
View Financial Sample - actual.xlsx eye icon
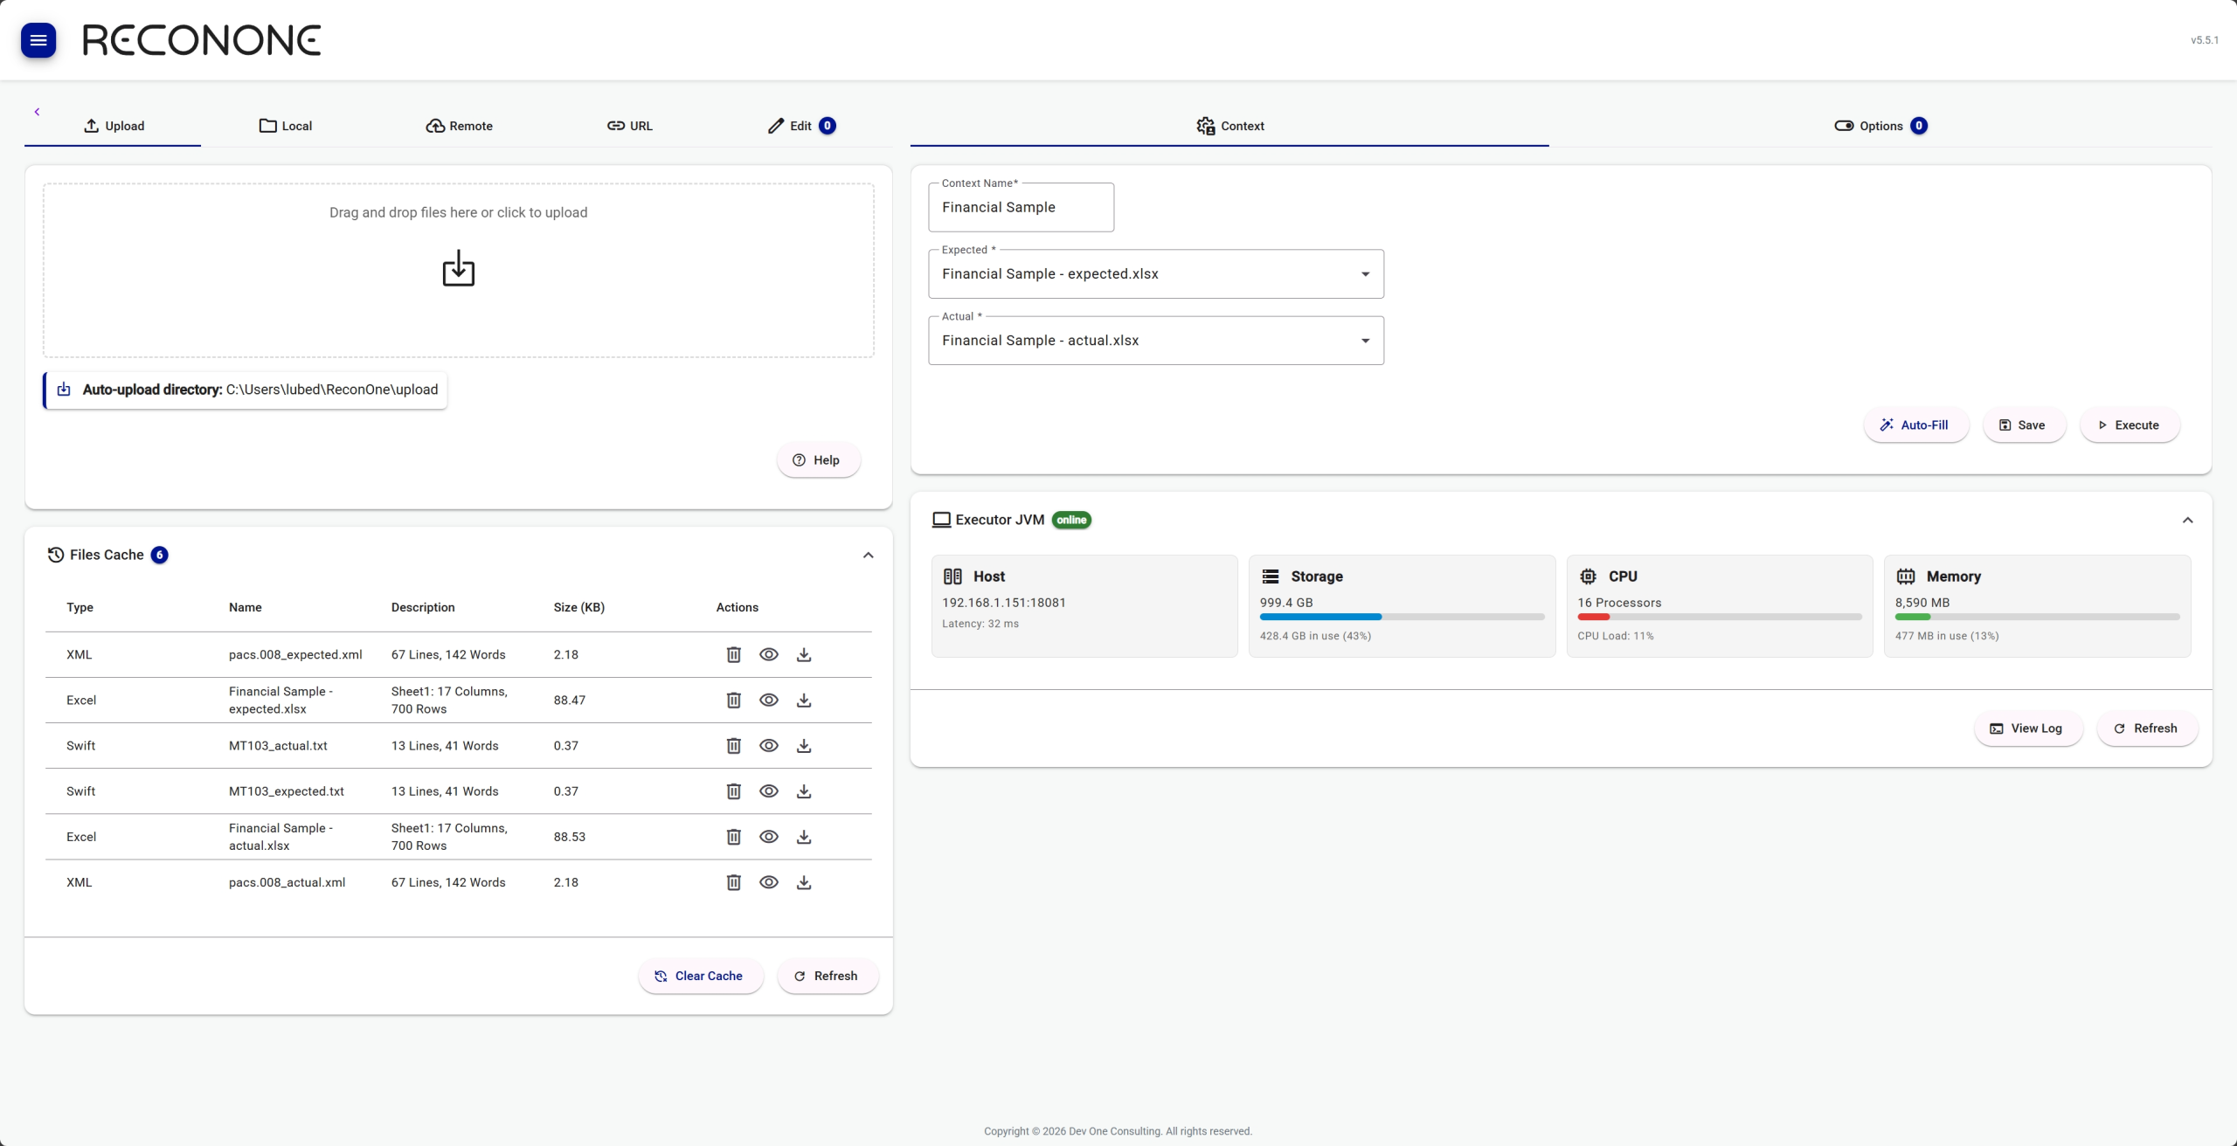pos(769,836)
